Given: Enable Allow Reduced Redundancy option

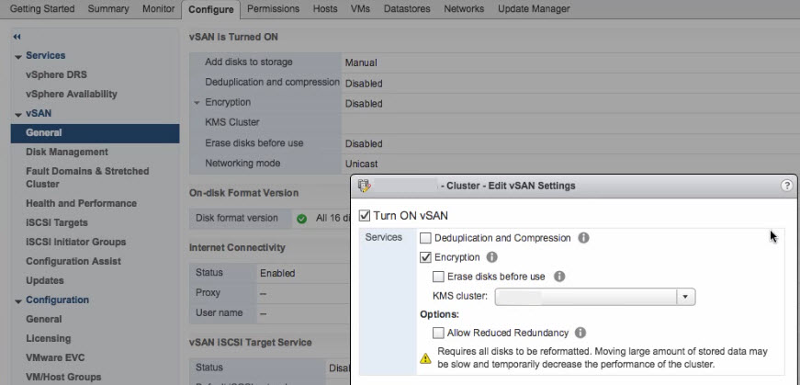Looking at the screenshot, I should [438, 333].
